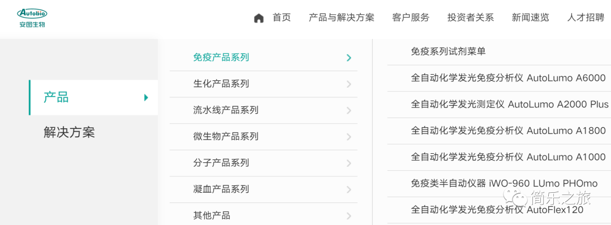Select 解决方案 in the left sidebar

click(69, 133)
